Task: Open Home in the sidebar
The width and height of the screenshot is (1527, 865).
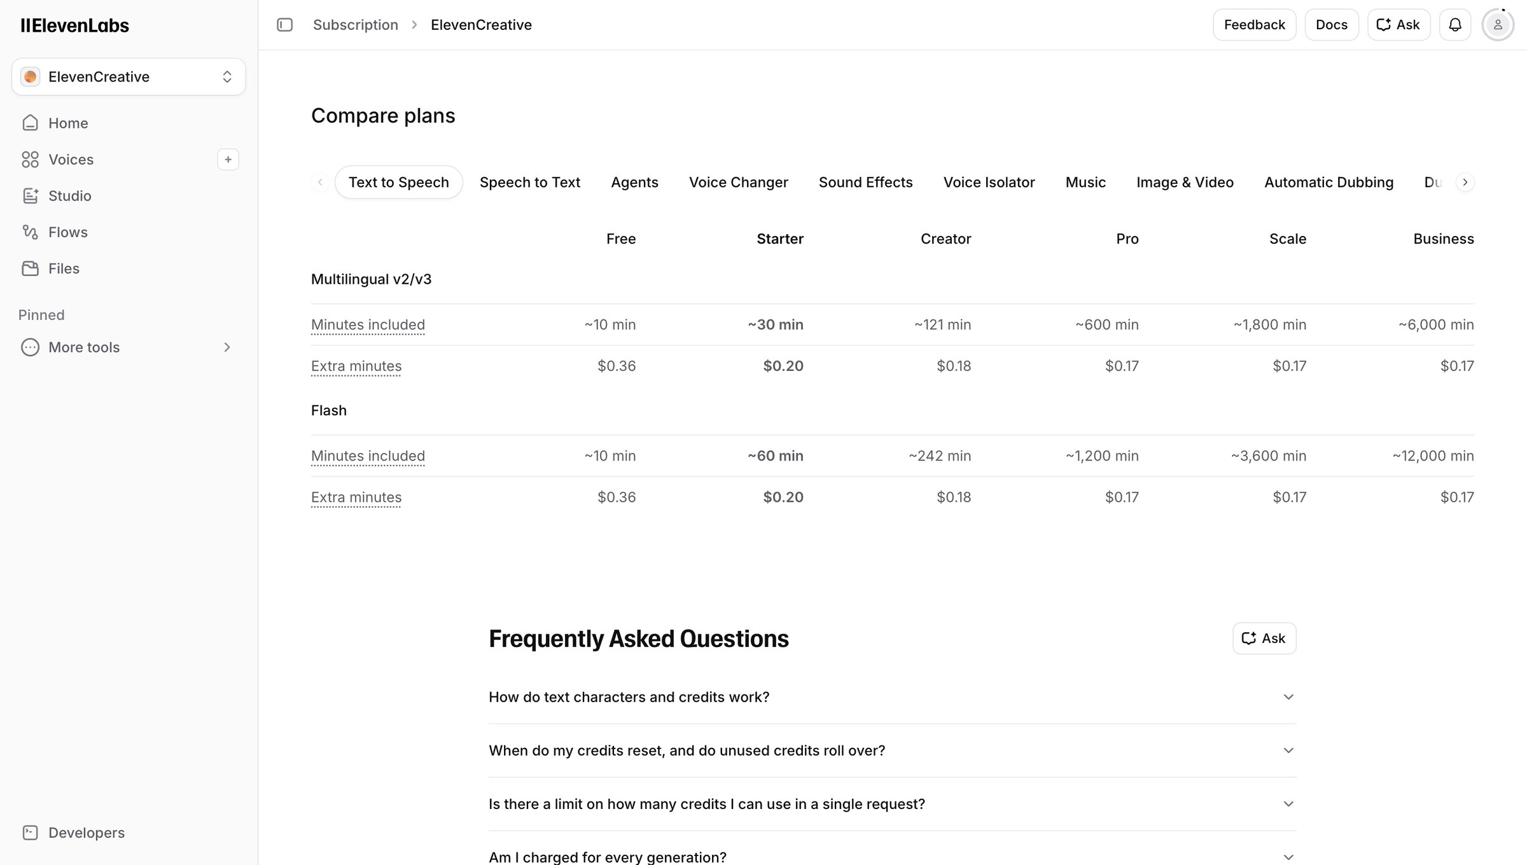Action: click(129, 123)
